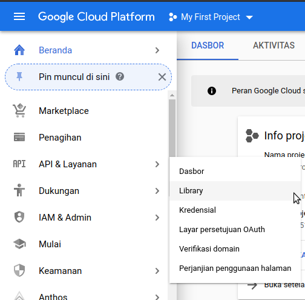The image size is (305, 300).
Task: Click the 'Info proj' card heading
Action: (284, 136)
